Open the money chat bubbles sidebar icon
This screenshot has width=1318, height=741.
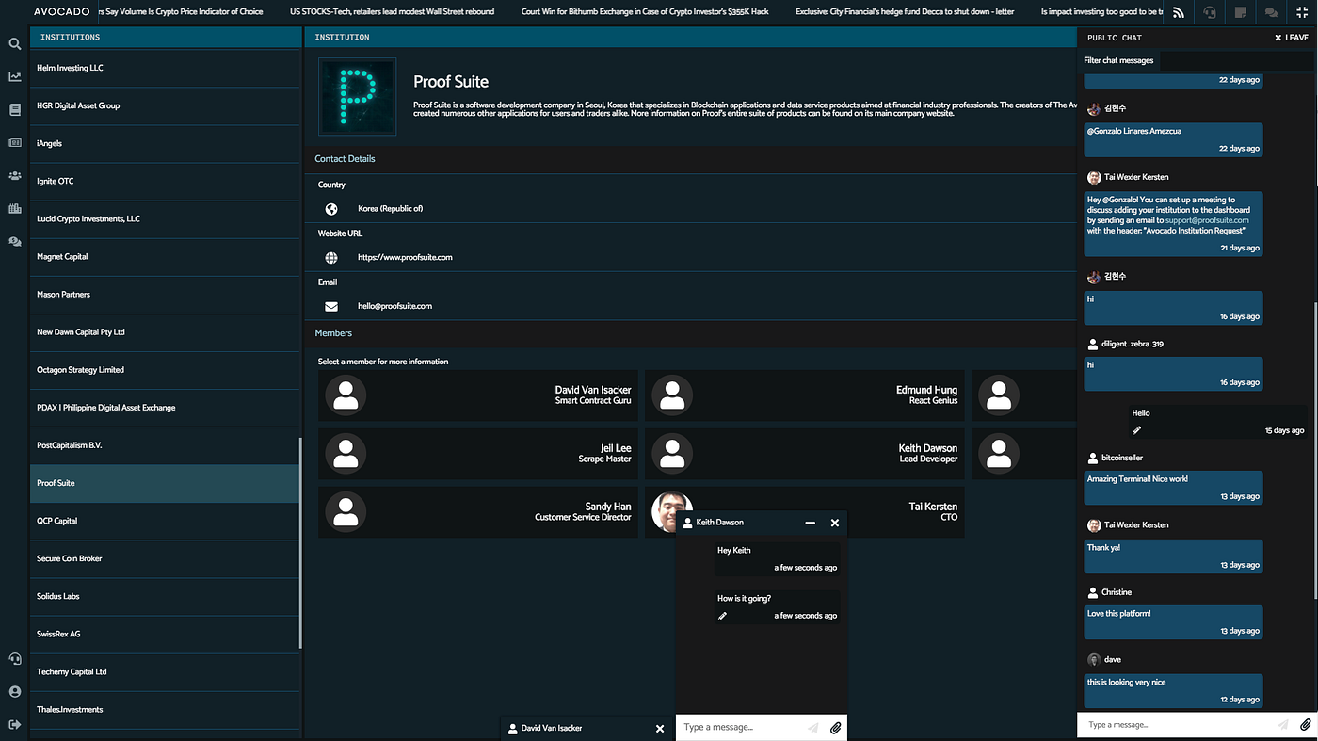coord(15,242)
